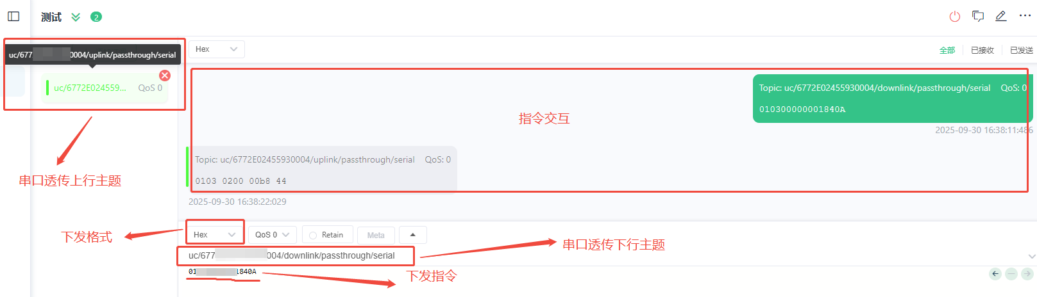Open the payload Hex format dropdown
The width and height of the screenshot is (1037, 297).
click(215, 235)
